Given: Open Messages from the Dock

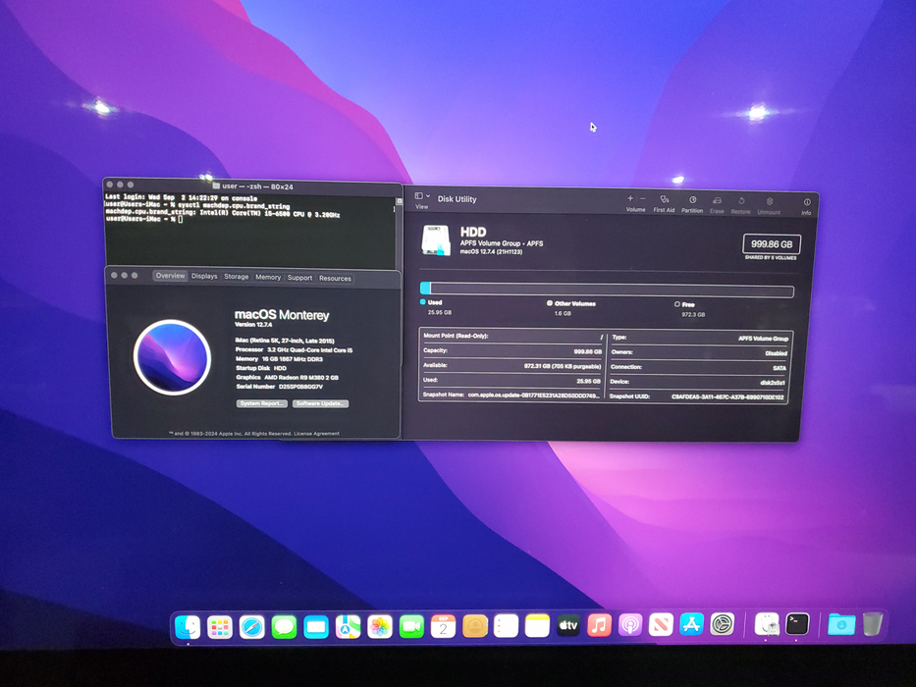Looking at the screenshot, I should point(284,627).
